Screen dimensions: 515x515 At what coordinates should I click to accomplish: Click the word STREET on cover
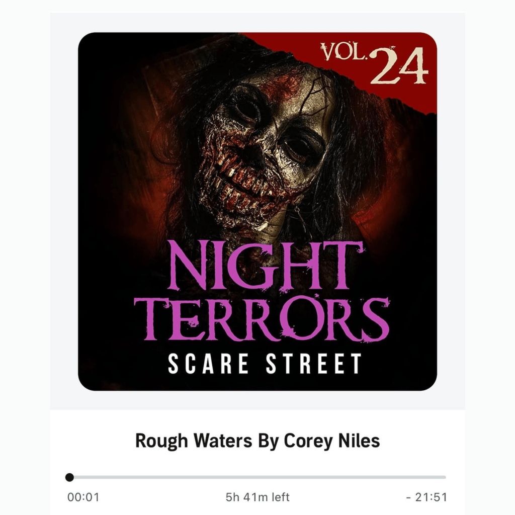(x=314, y=364)
